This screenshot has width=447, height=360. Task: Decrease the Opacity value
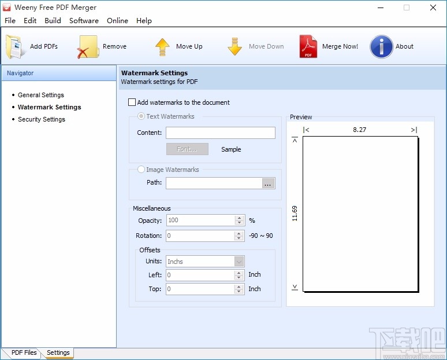(240, 223)
